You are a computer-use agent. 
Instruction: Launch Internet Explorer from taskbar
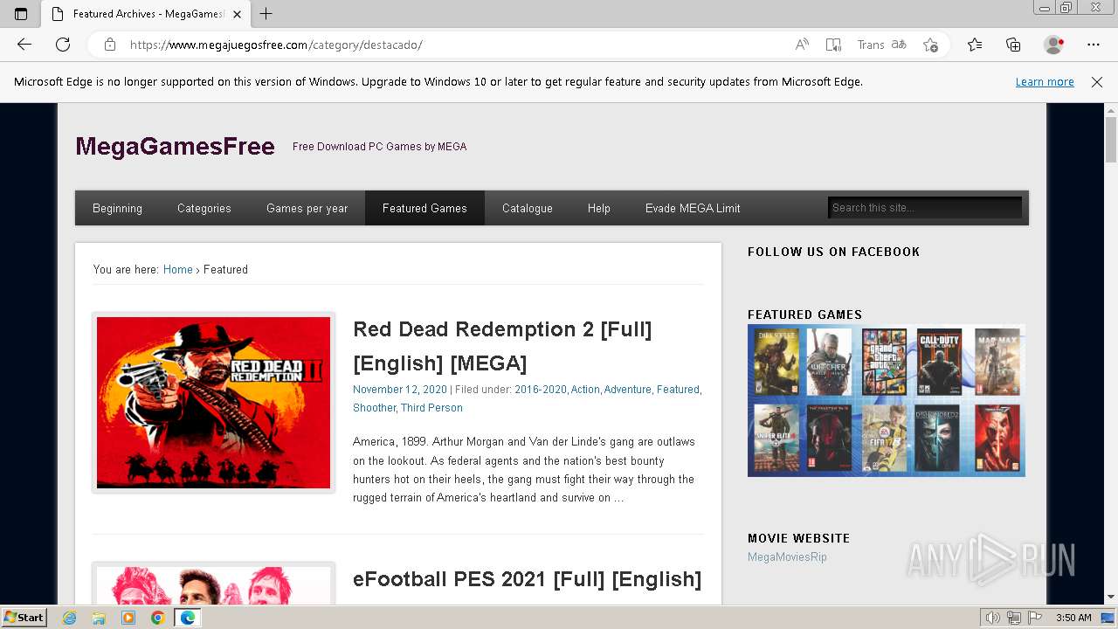click(x=70, y=618)
